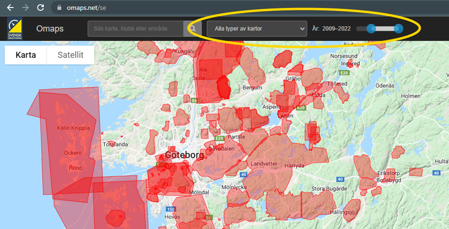Image resolution: width=449 pixels, height=229 pixels.
Task: Reload the page with the refresh icon
Action: click(41, 8)
